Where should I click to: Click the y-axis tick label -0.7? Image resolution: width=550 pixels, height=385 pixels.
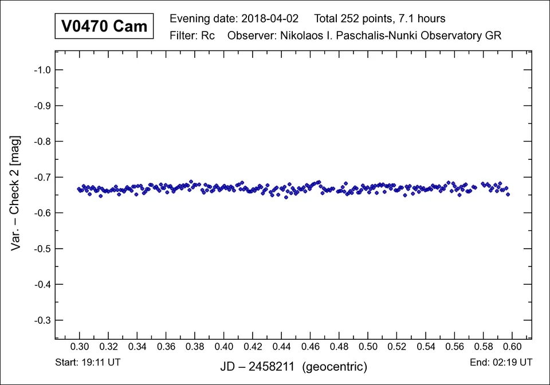coord(42,177)
